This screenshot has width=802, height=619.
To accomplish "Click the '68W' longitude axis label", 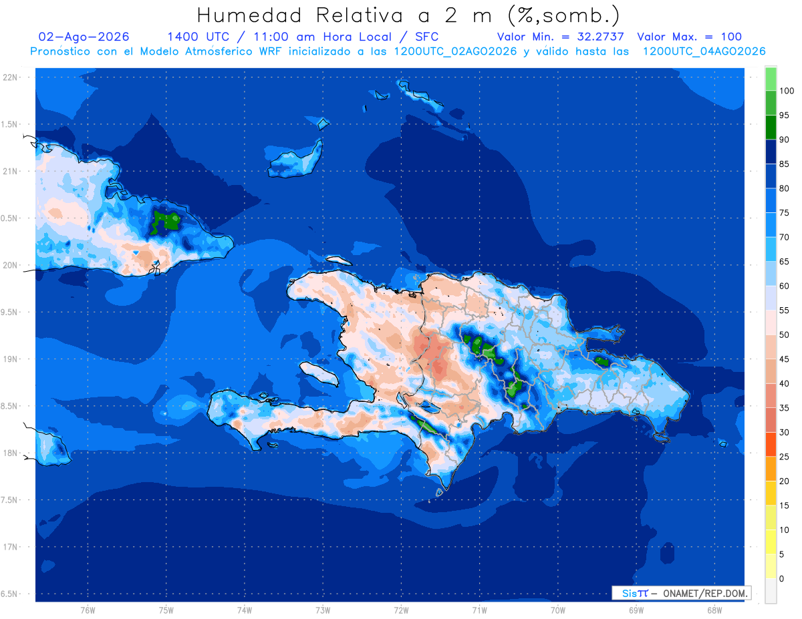I will coord(714,610).
